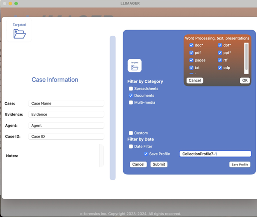Viewport: 257px width, 217px height.
Task: Enable the Spreadsheets category checkbox
Action: [x=131, y=89]
